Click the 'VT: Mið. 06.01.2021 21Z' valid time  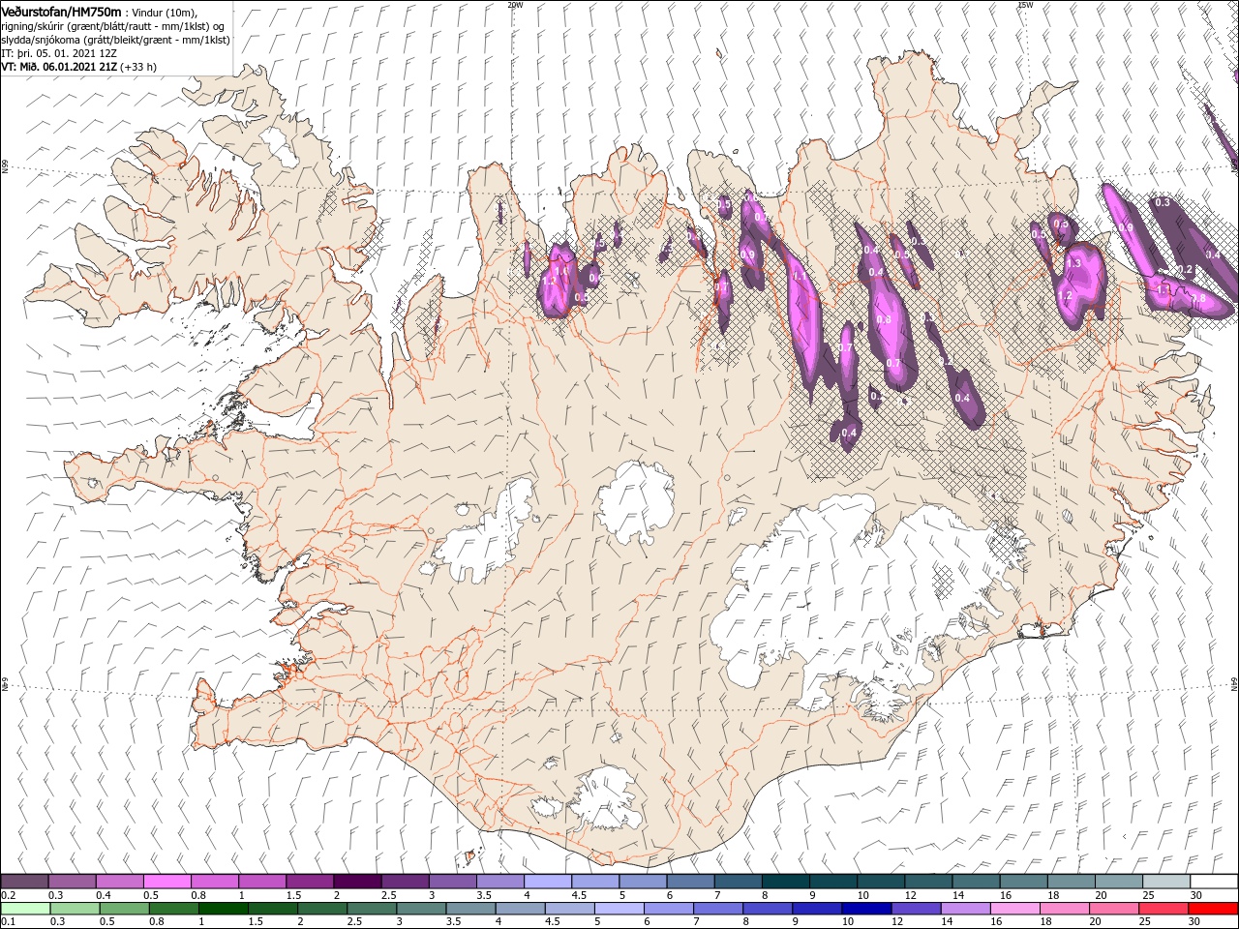coord(59,66)
